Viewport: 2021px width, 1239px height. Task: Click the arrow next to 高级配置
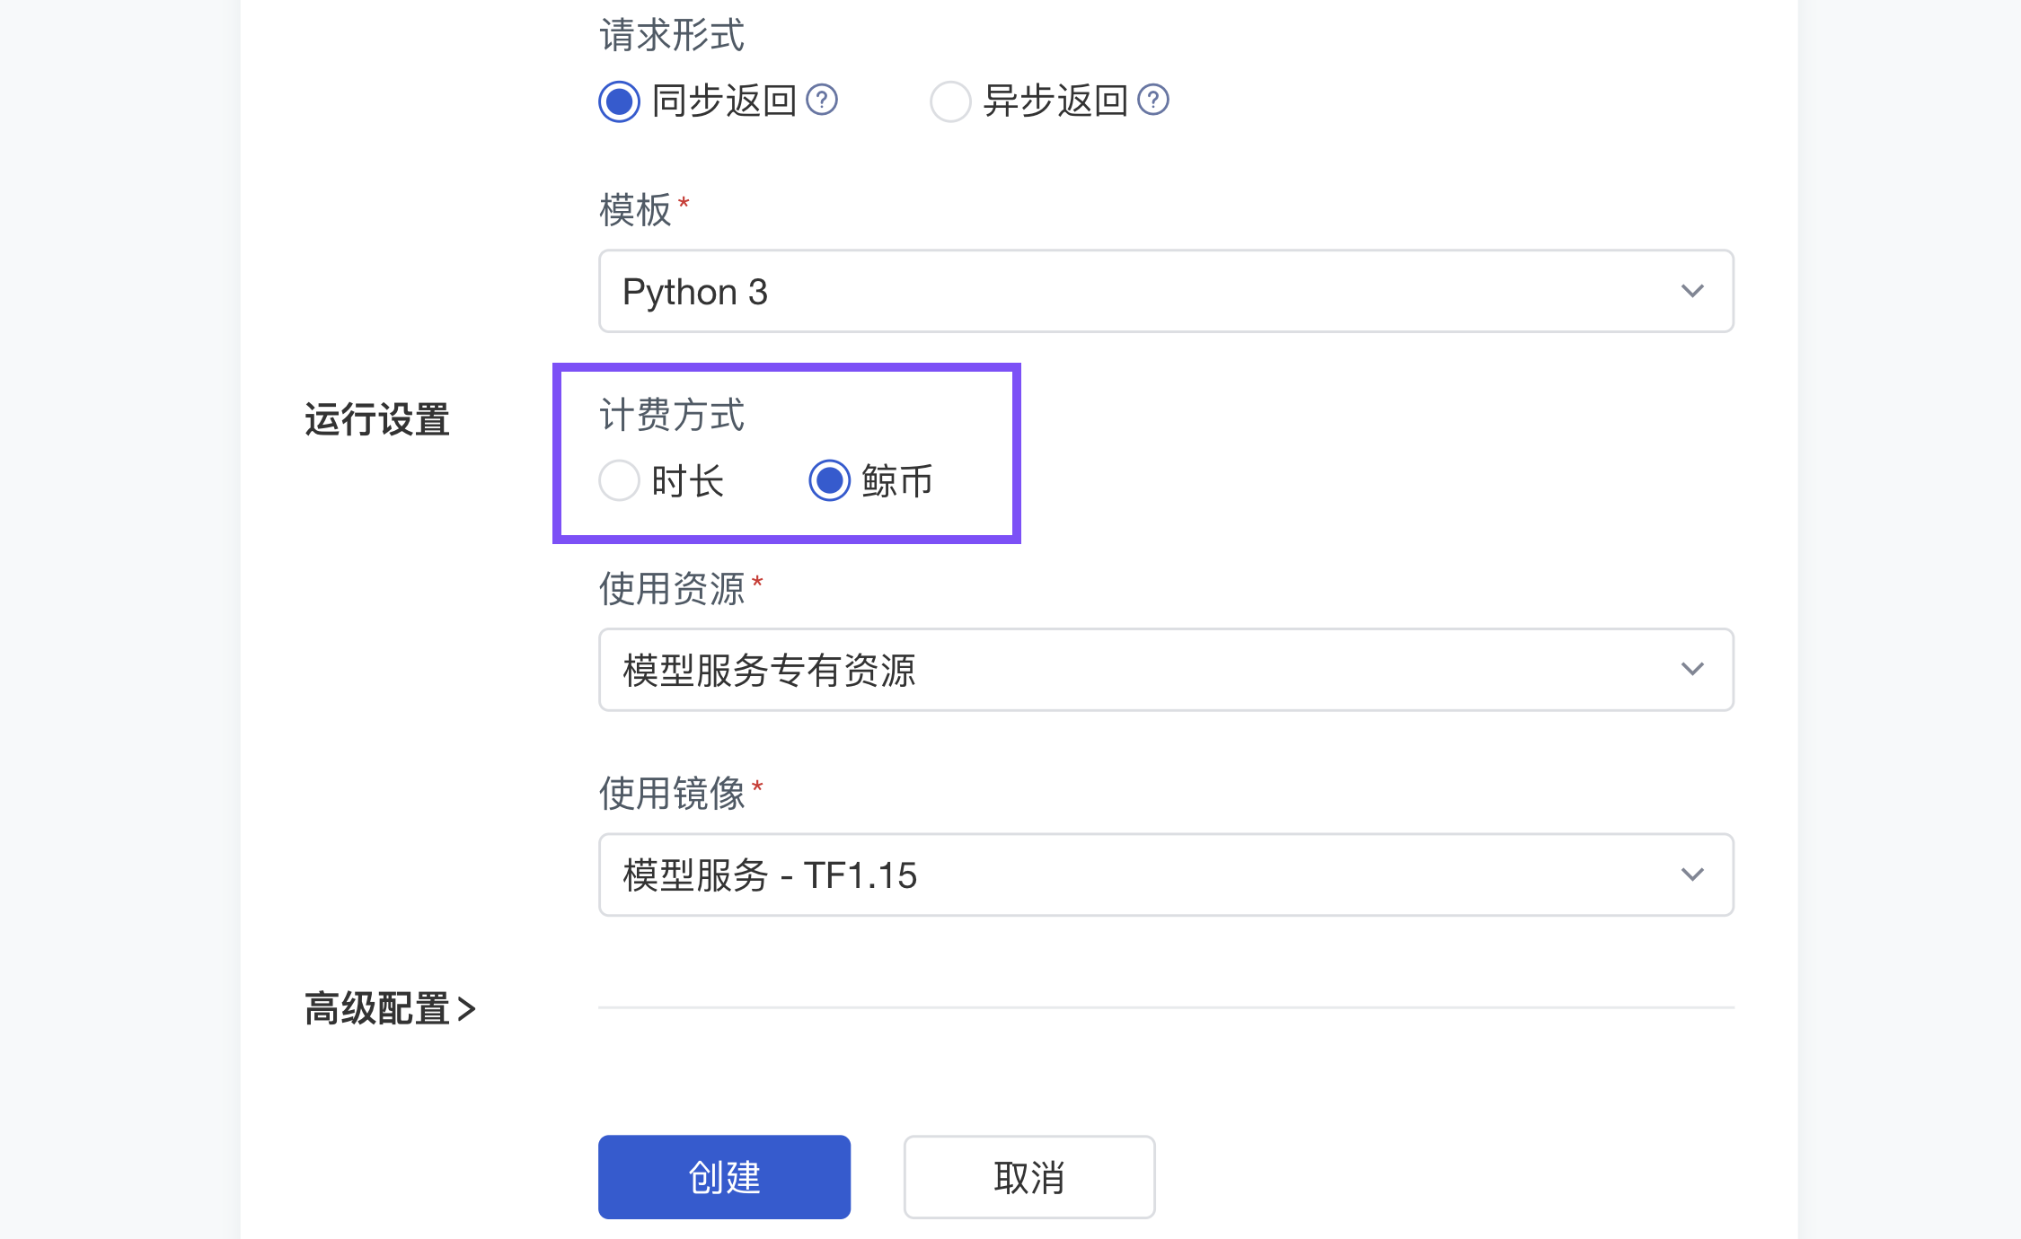click(x=468, y=1009)
